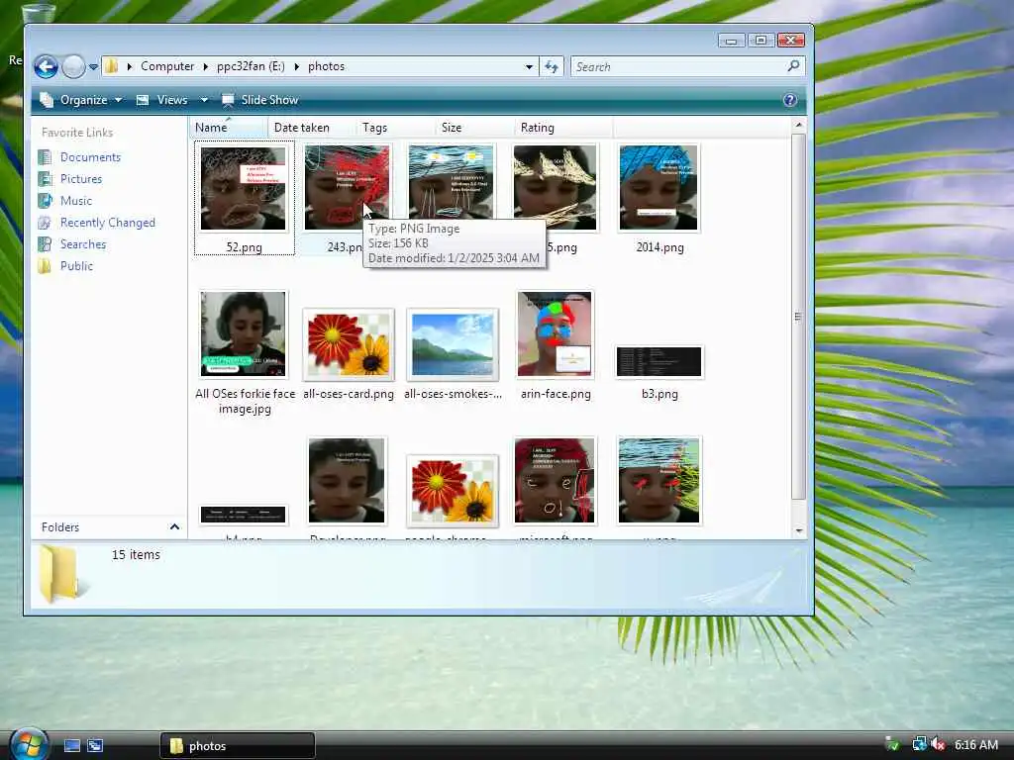The image size is (1014, 760).
Task: Open the recent pages dropdown arrow
Action: pyautogui.click(x=93, y=66)
